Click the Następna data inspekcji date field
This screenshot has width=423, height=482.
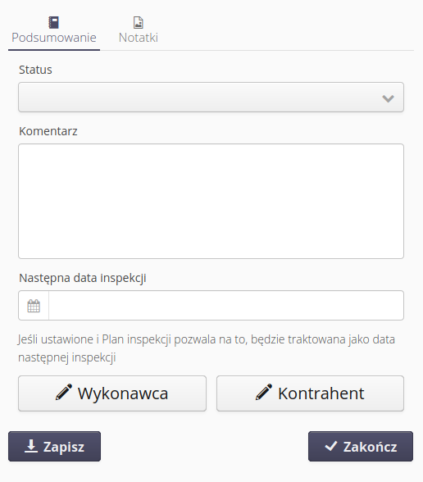226,306
